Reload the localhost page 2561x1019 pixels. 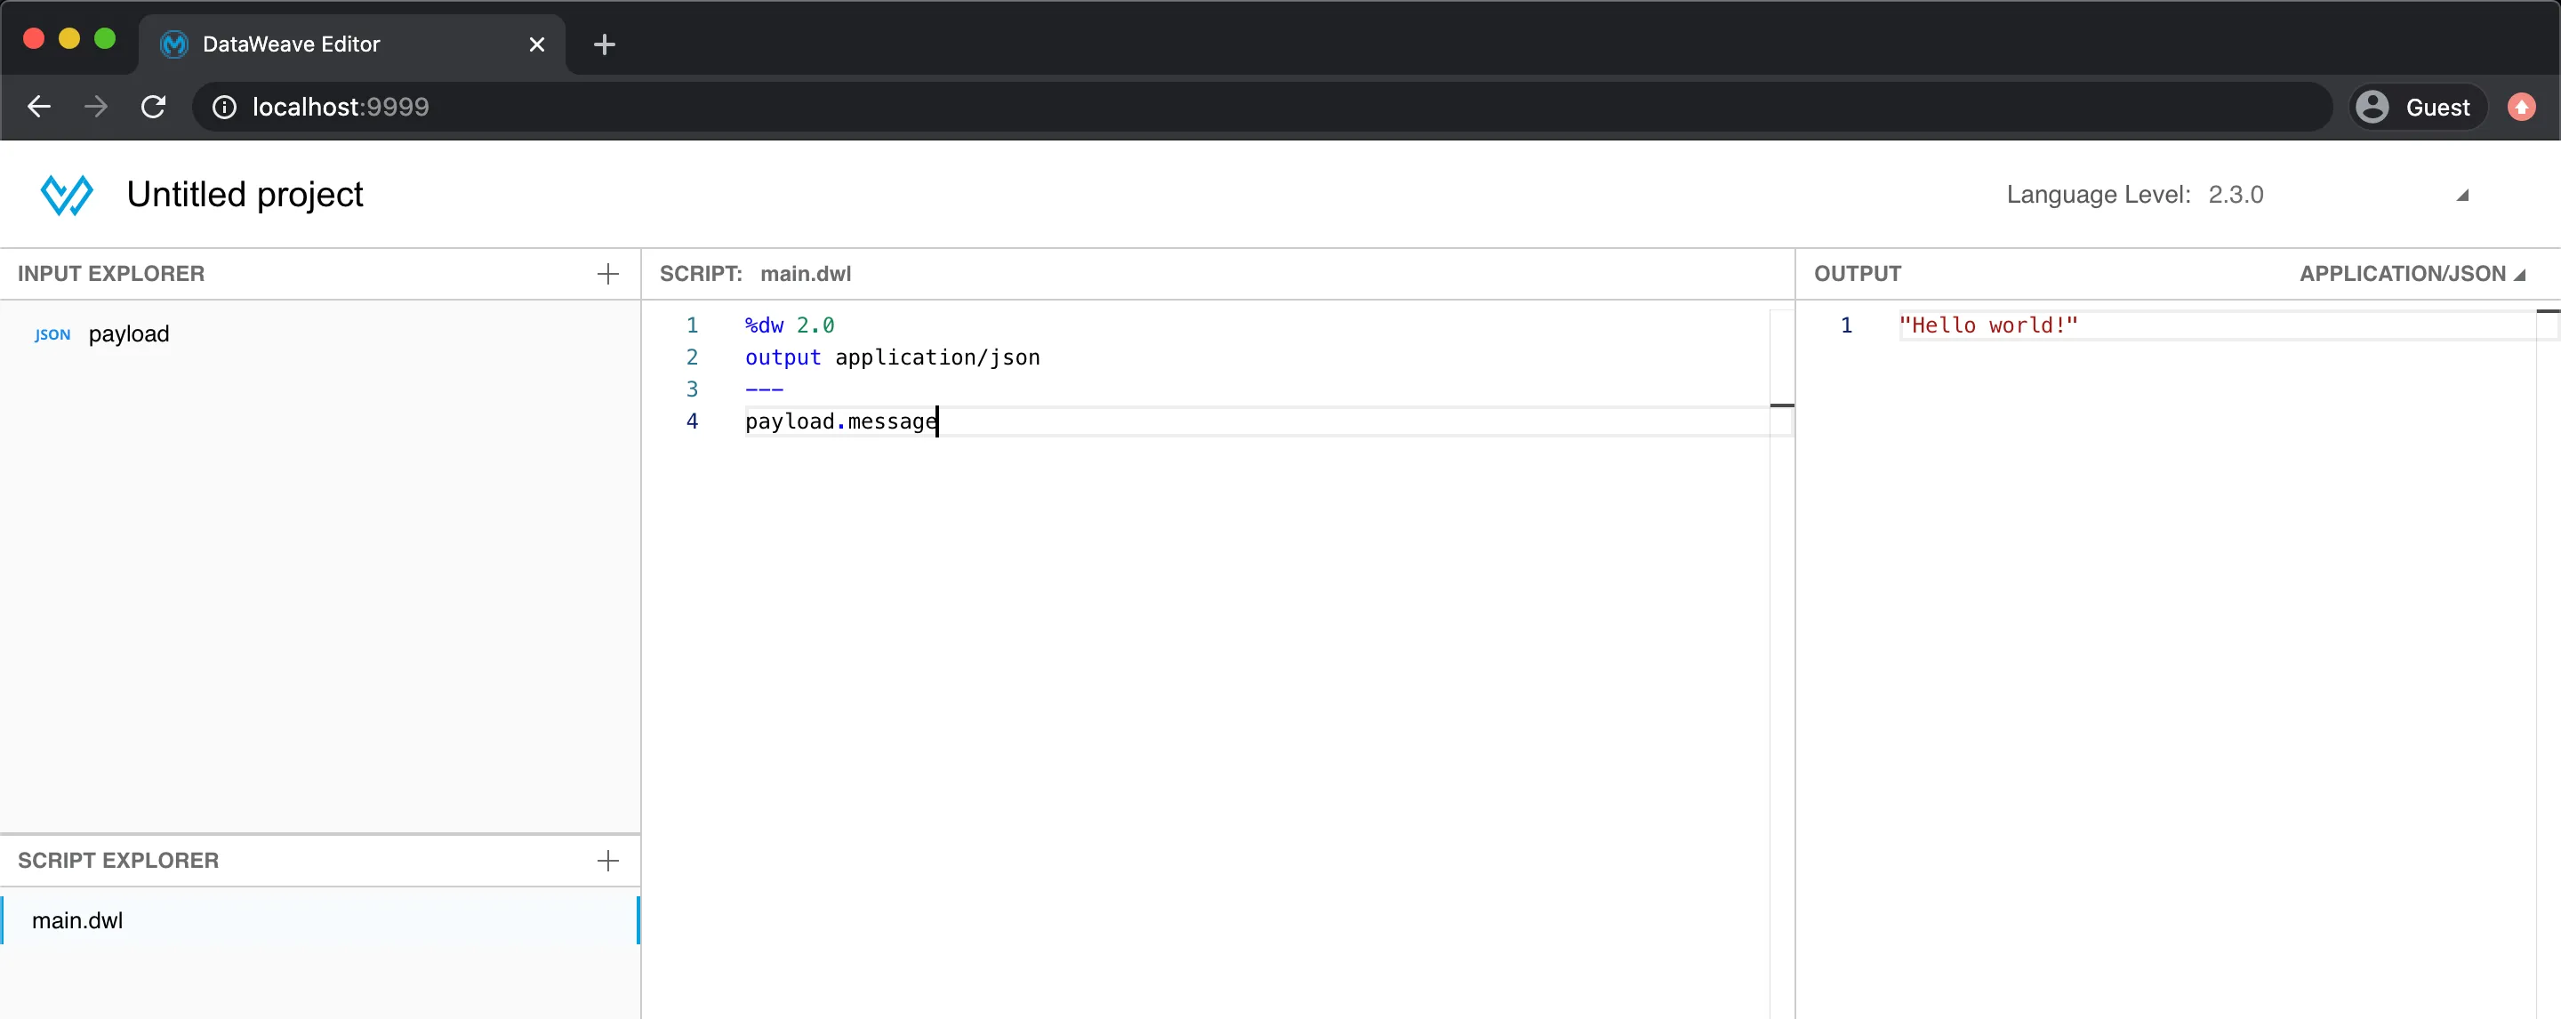tap(153, 107)
